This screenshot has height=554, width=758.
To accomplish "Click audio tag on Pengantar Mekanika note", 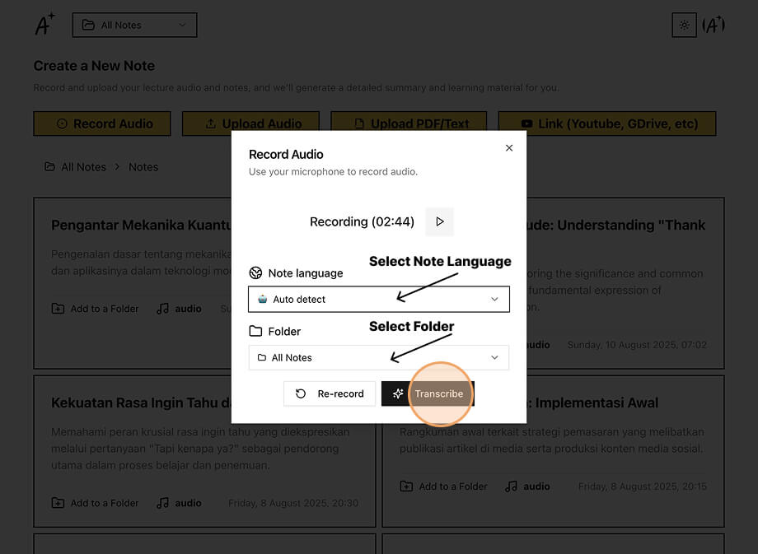I will [179, 308].
